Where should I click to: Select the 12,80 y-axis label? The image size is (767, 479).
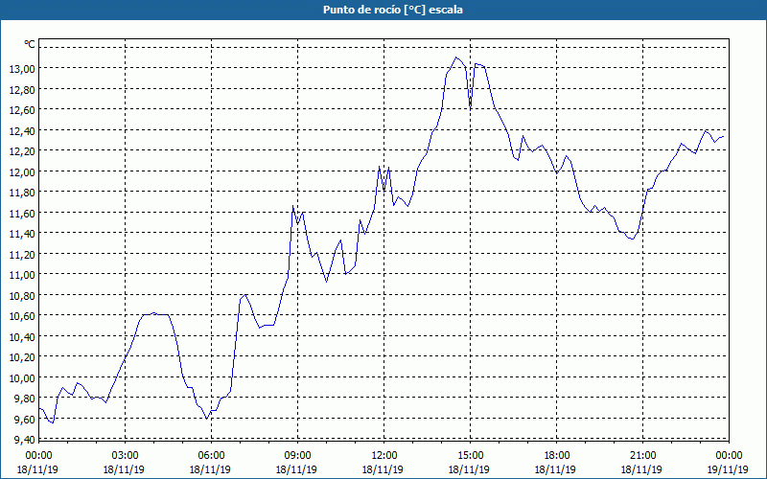[x=22, y=89]
